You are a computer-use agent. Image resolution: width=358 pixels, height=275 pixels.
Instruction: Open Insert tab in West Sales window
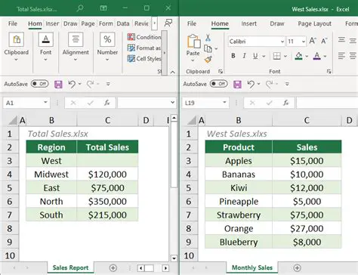click(248, 23)
